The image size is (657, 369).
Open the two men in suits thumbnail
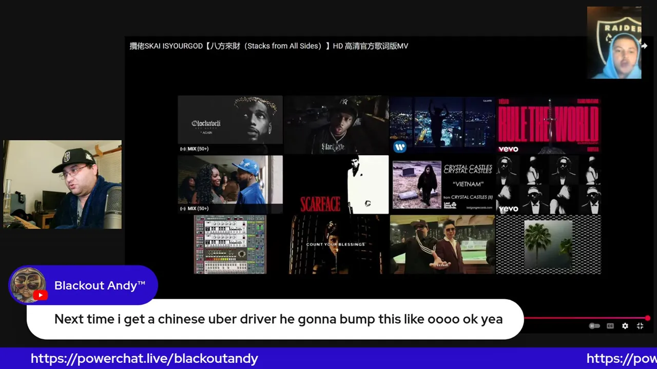pyautogui.click(x=442, y=244)
